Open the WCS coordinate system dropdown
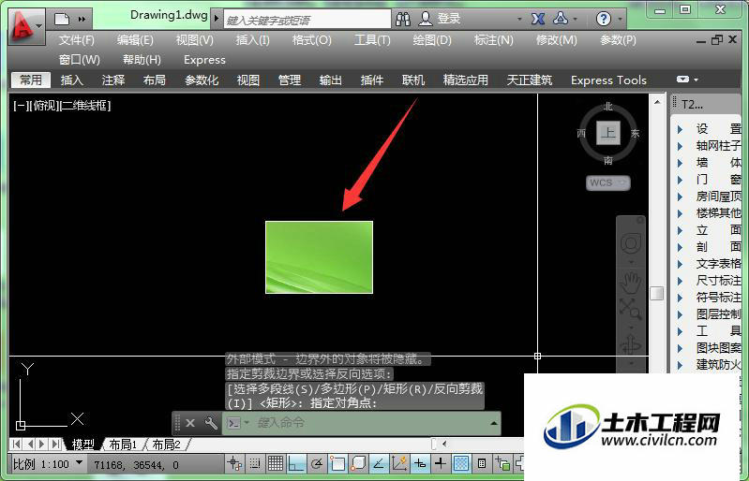 [x=608, y=182]
